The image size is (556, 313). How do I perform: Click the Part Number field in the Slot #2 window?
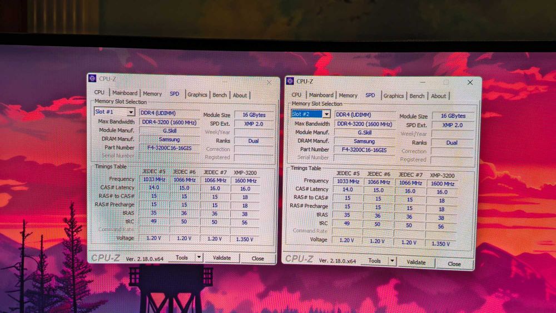coord(364,150)
